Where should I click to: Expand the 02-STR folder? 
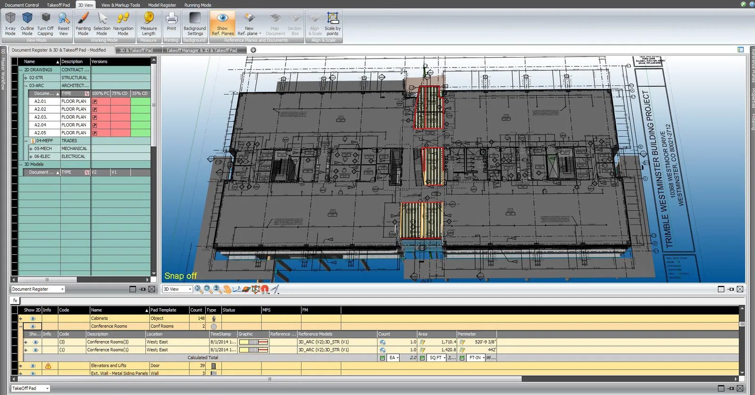(x=26, y=78)
